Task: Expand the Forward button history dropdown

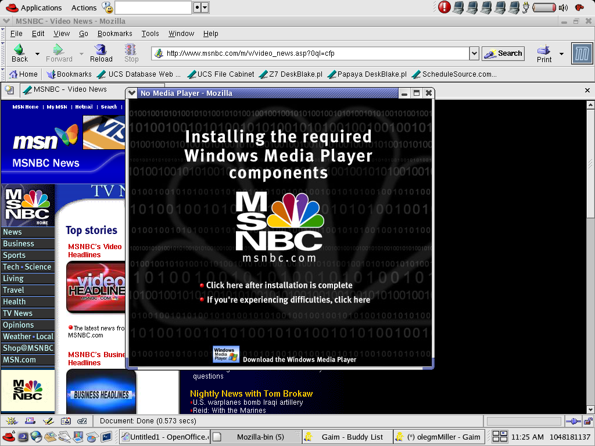Action: coord(81,54)
